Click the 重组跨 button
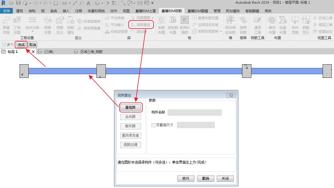This screenshot has width=334, height=188. 130,108
